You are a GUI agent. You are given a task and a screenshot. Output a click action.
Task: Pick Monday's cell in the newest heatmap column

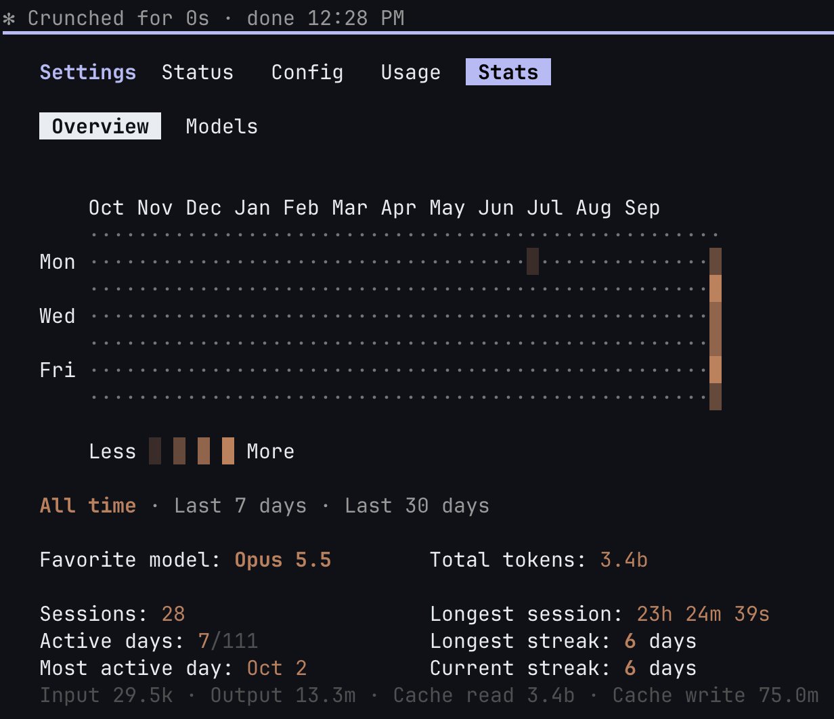(x=716, y=261)
